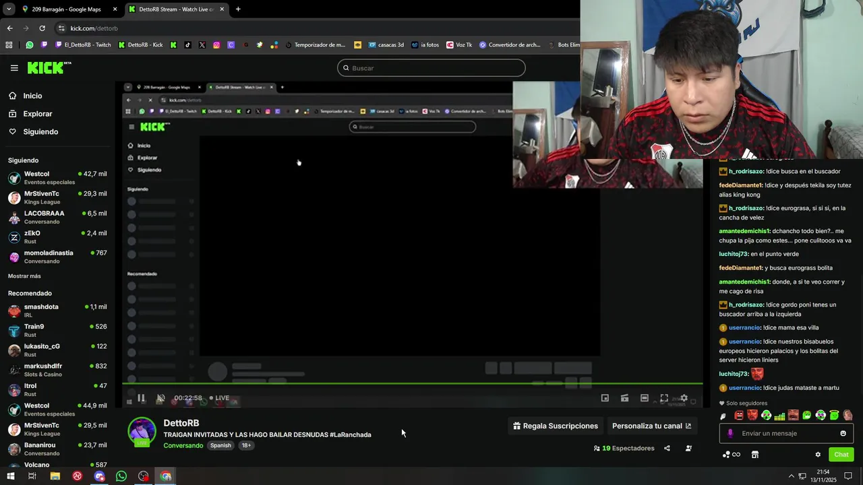
Task: Expand Mostrar más followed channels
Action: pyautogui.click(x=24, y=276)
